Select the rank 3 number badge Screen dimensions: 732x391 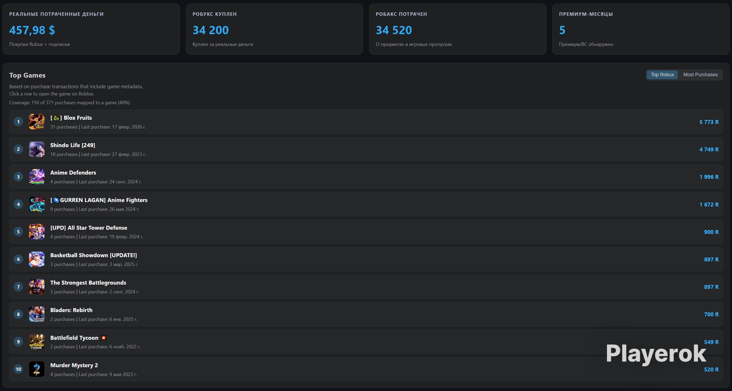pos(18,177)
